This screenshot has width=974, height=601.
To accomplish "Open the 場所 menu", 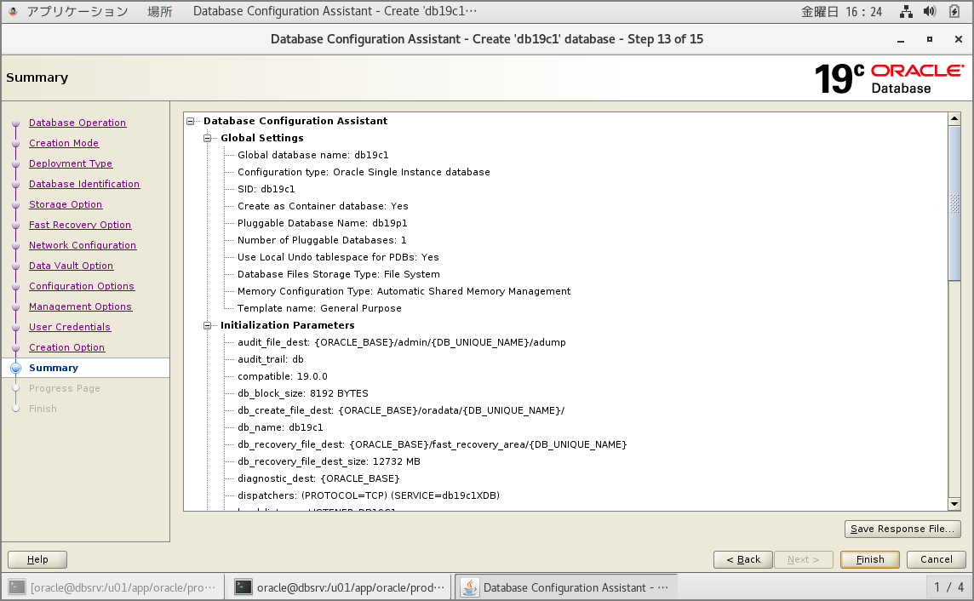I will coord(160,12).
